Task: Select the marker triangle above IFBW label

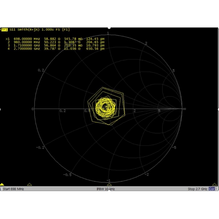Action: pyautogui.click(x=109, y=184)
